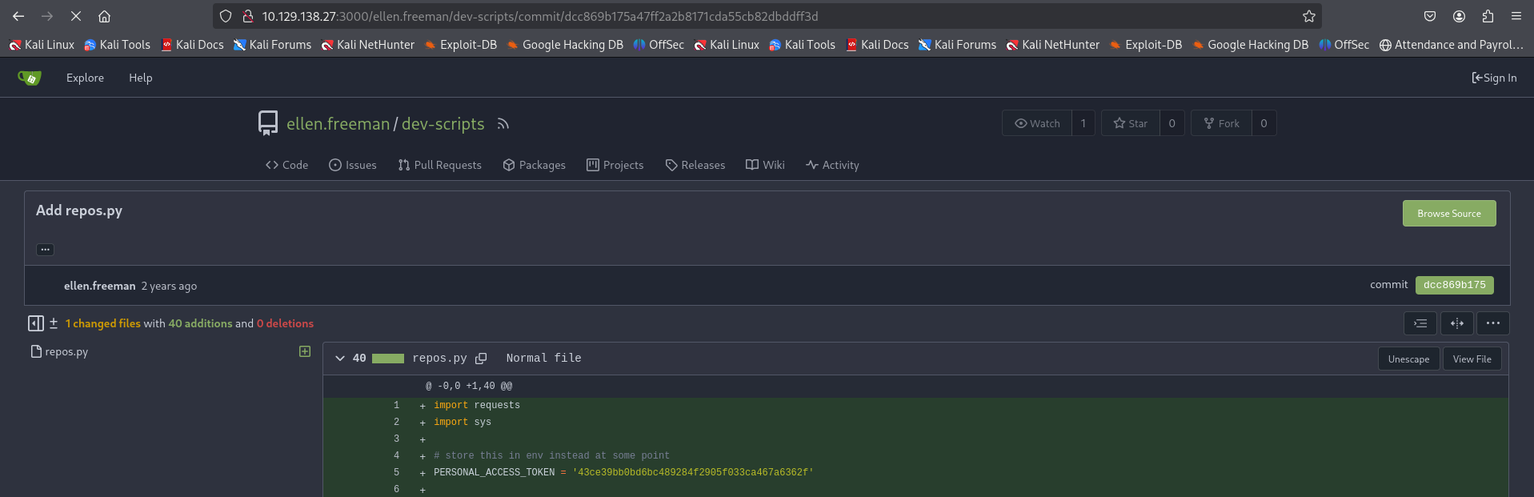Open diff options three-dots menu
Image resolution: width=1534 pixels, height=497 pixels.
click(1493, 323)
